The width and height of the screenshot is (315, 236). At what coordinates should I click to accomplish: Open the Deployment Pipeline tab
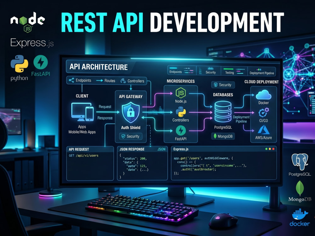point(262,71)
